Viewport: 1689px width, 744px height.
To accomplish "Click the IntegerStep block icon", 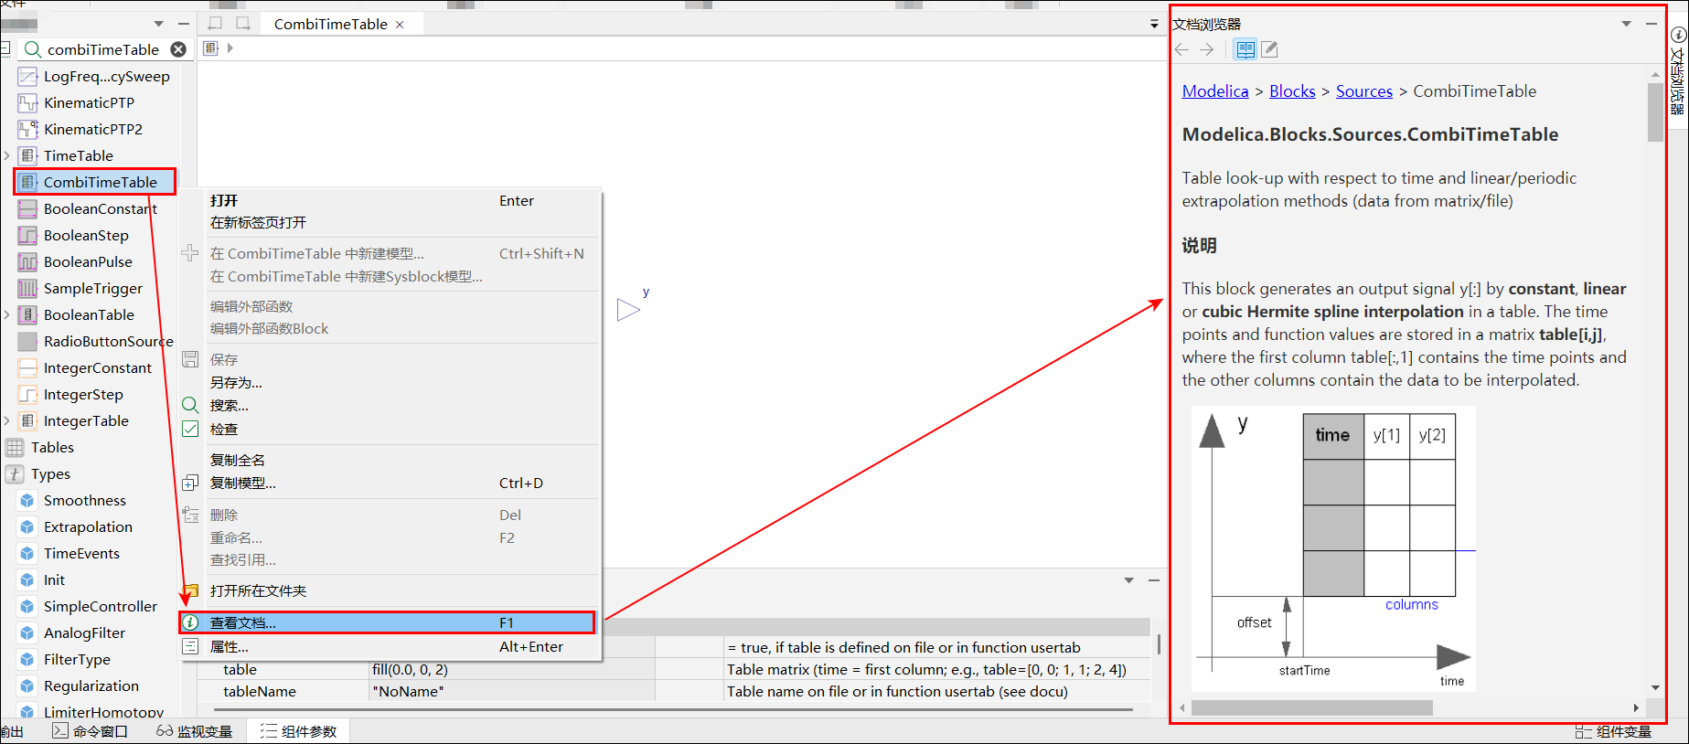I will [28, 395].
